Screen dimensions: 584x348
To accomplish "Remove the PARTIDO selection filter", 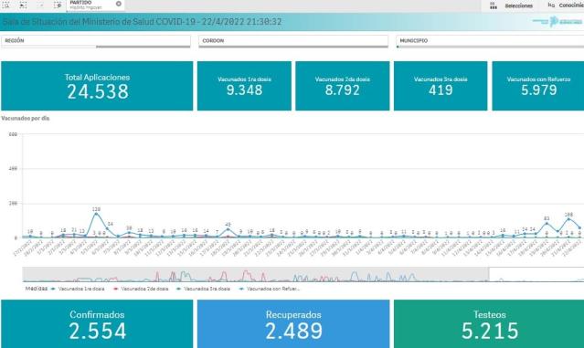I will pyautogui.click(x=119, y=4).
